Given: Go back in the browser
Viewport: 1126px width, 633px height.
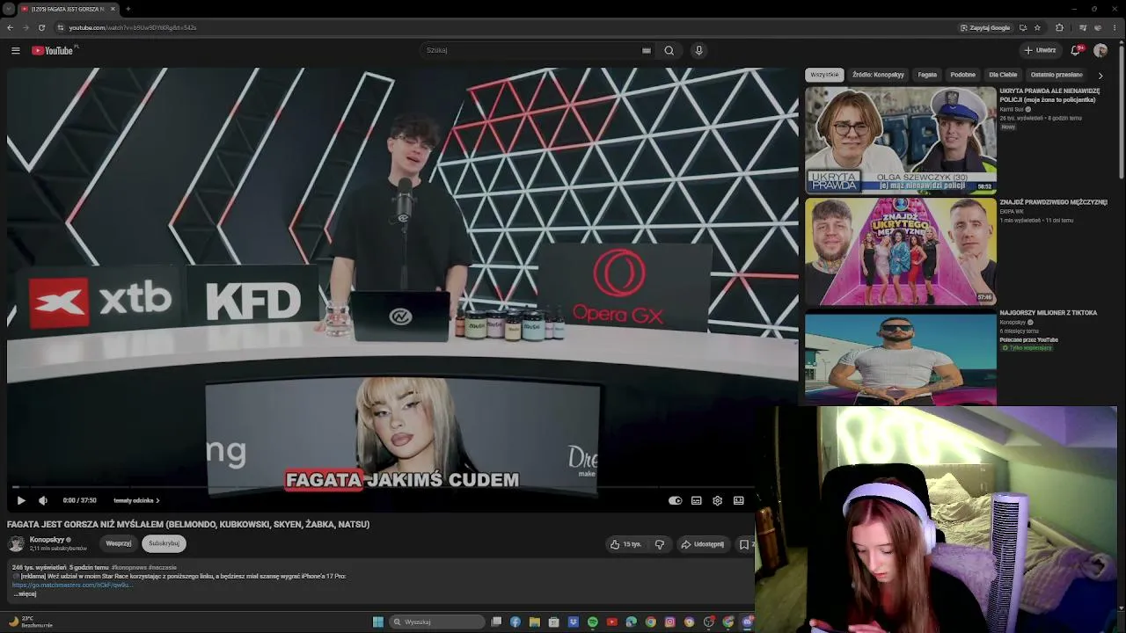Looking at the screenshot, I should (x=10, y=27).
